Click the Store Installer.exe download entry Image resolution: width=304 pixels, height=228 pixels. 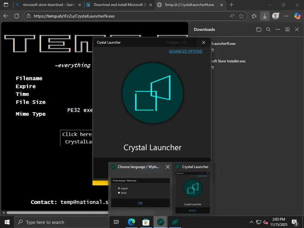229,61
